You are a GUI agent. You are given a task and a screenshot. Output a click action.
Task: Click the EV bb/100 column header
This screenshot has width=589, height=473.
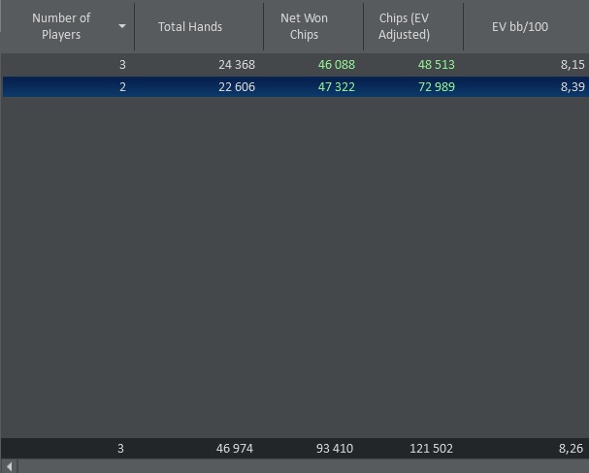tap(520, 26)
